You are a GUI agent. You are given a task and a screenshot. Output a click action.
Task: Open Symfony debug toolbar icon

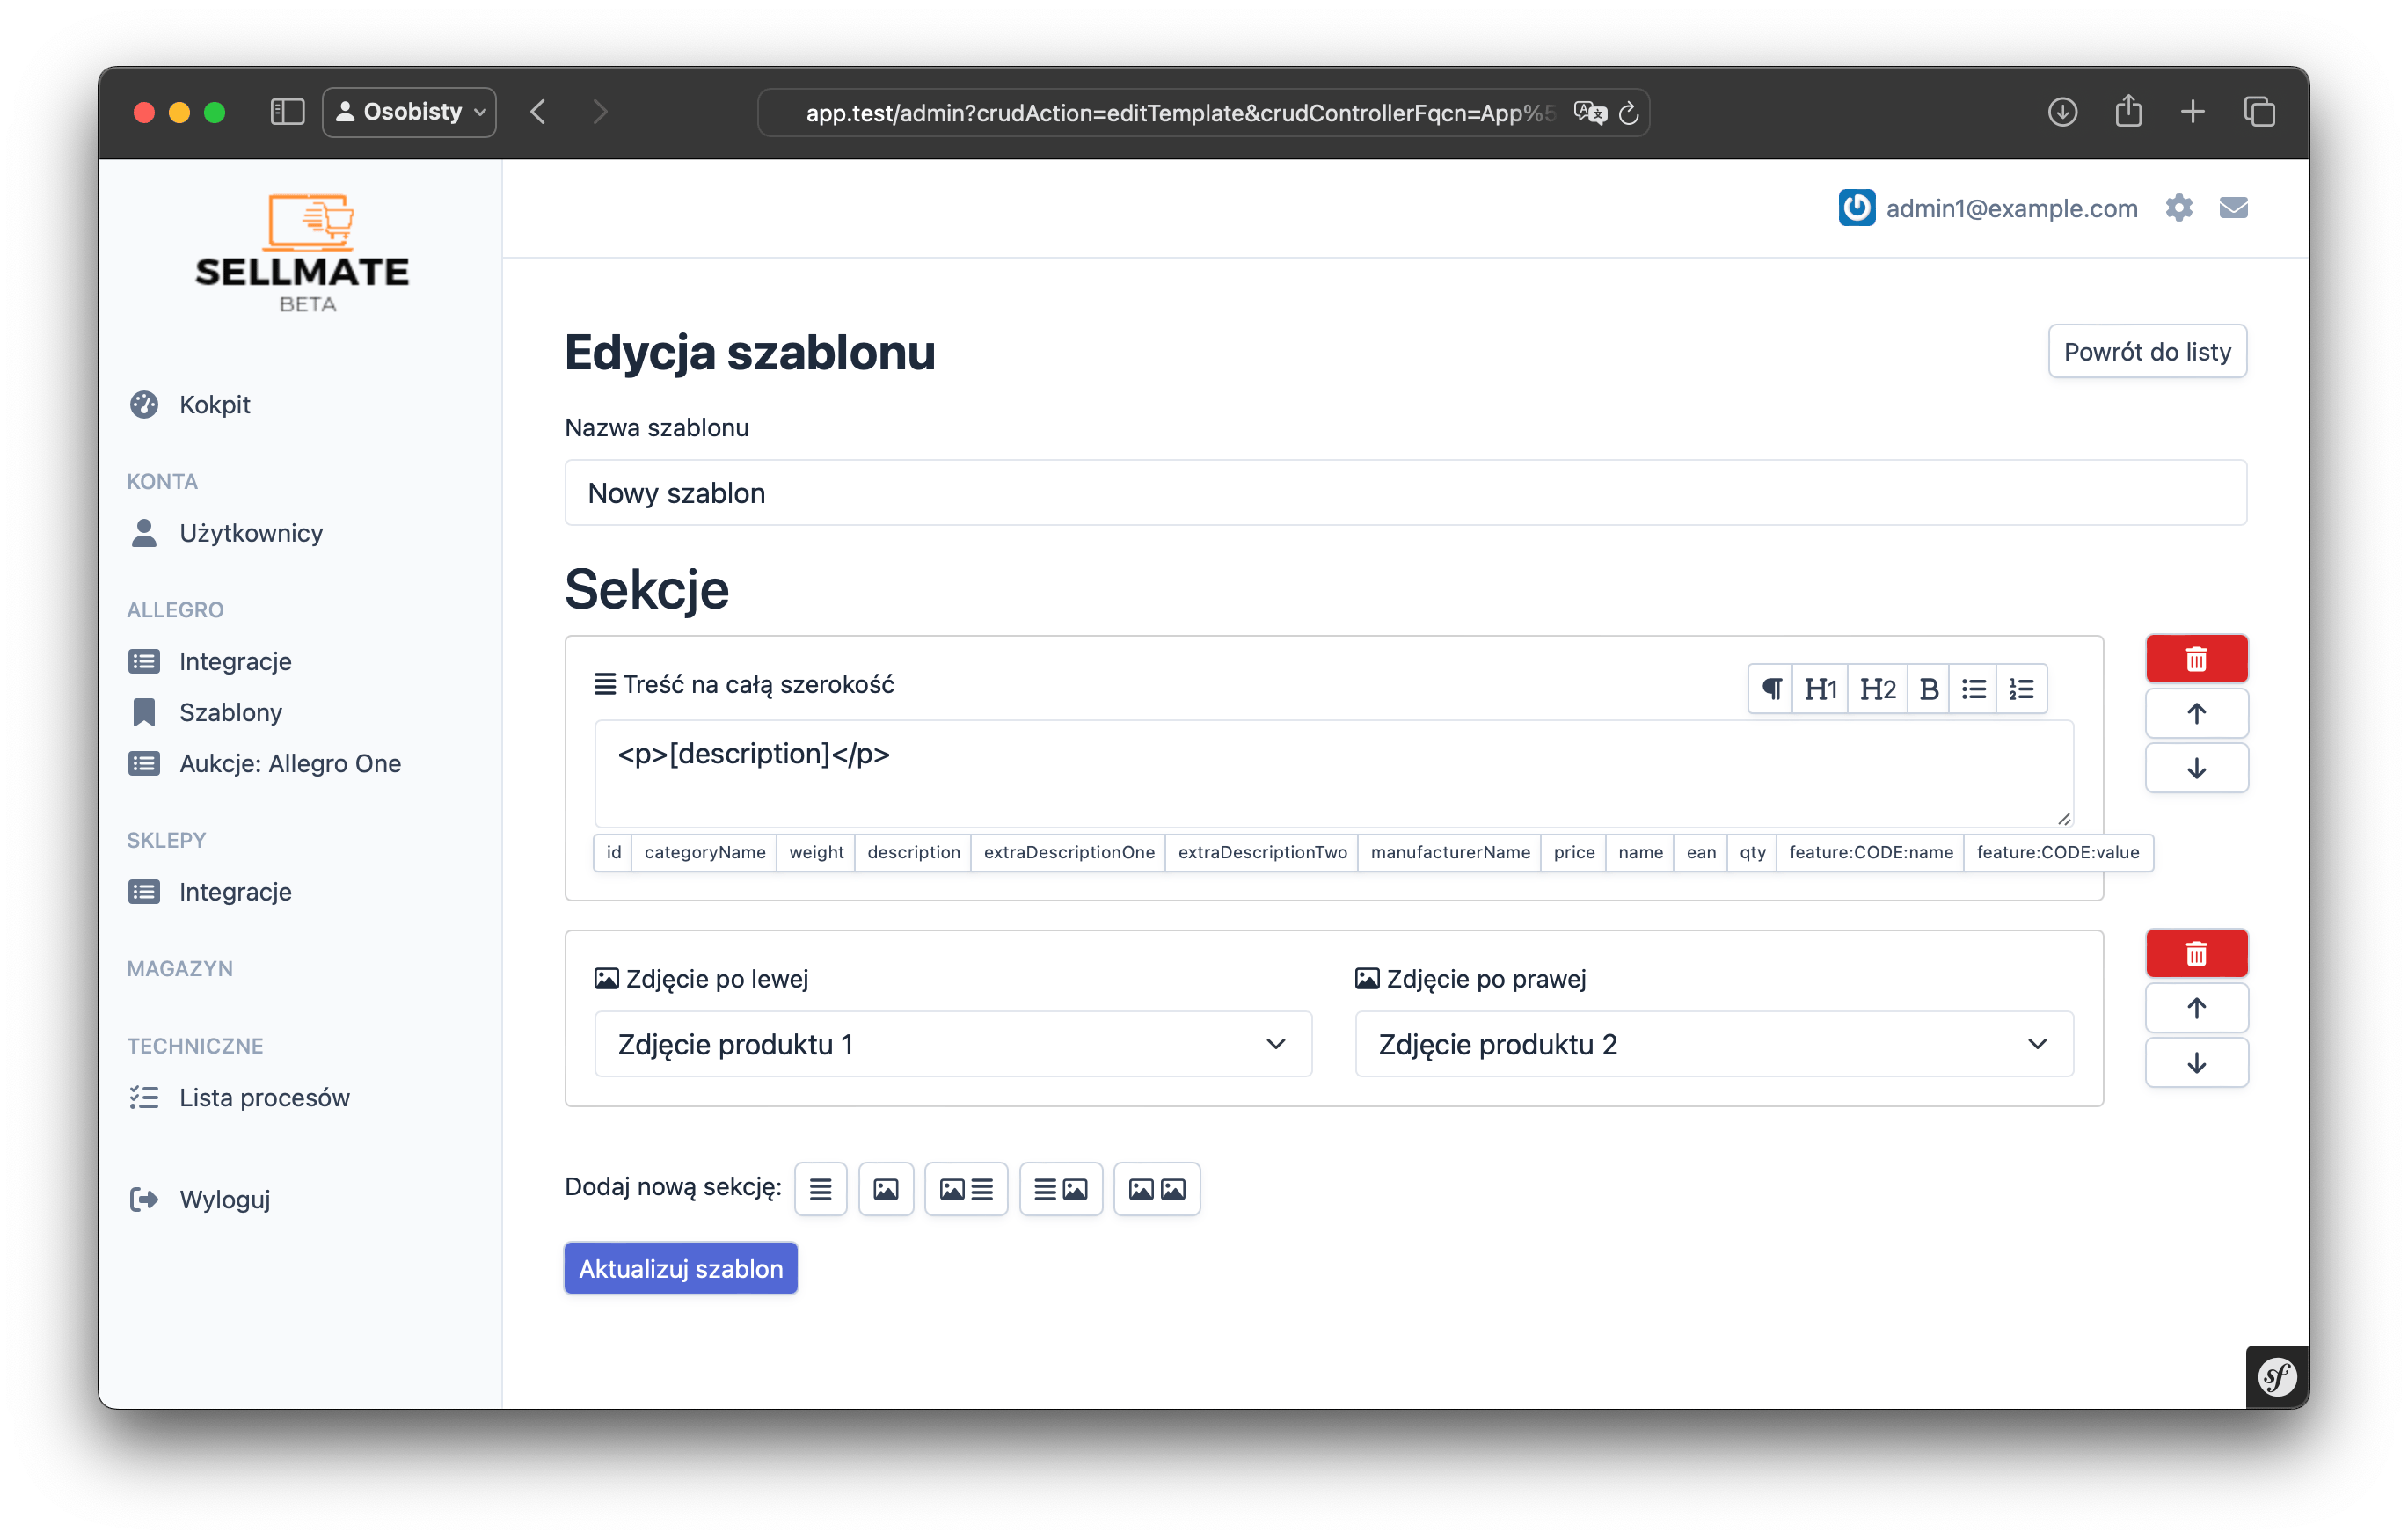(2277, 1377)
